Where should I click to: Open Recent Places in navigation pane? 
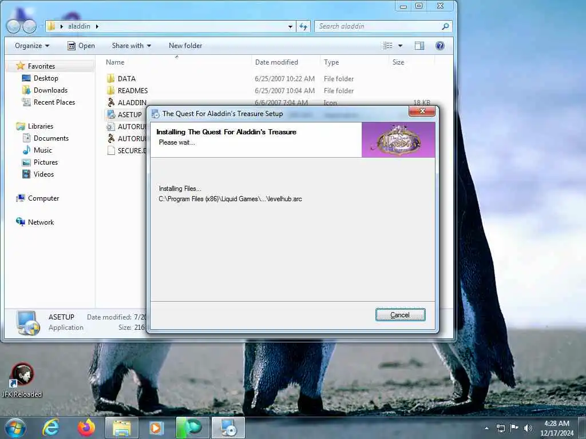point(54,102)
